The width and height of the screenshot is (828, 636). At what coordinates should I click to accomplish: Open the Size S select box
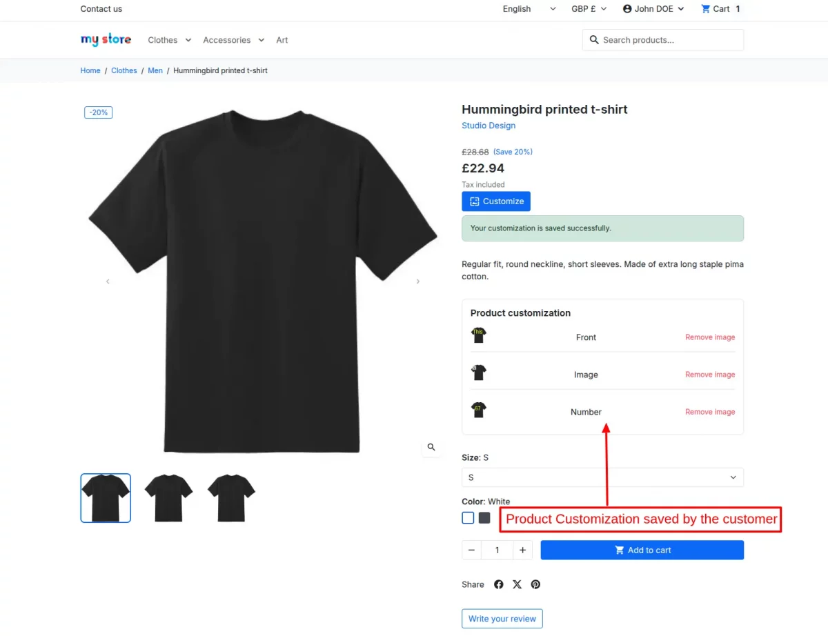click(x=602, y=477)
